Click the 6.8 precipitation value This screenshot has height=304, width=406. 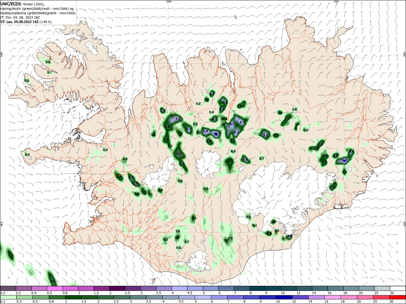(x=205, y=131)
